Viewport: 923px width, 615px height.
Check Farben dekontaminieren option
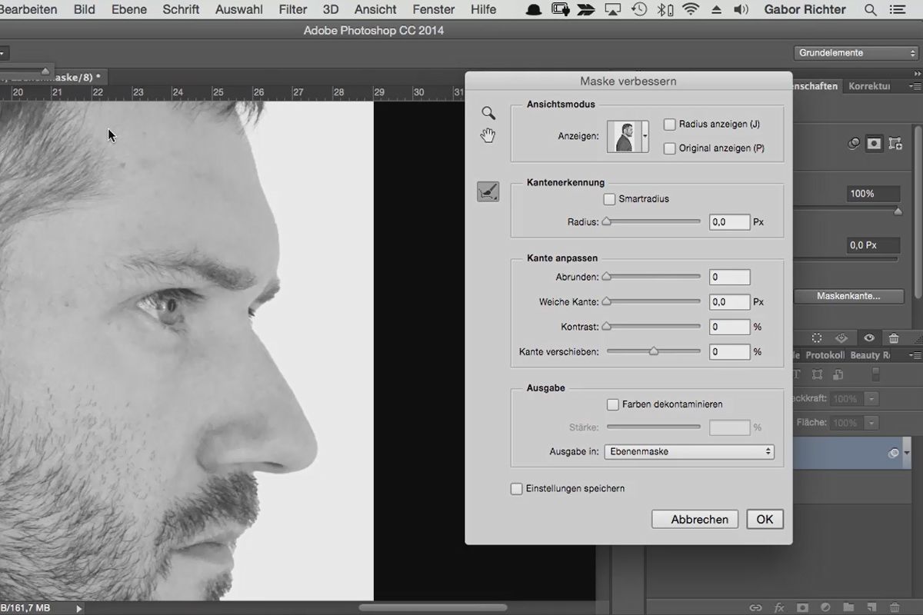pyautogui.click(x=612, y=404)
